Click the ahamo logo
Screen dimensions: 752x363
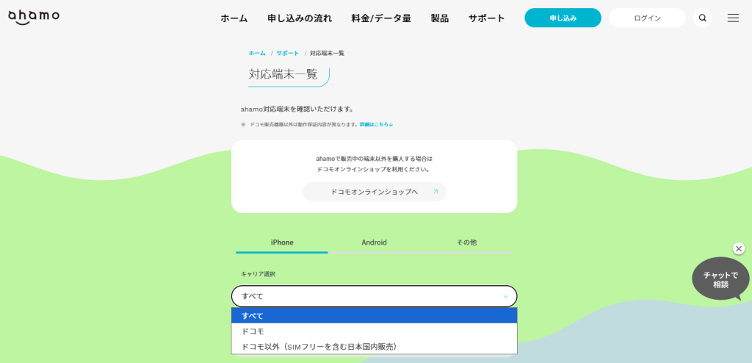[34, 18]
